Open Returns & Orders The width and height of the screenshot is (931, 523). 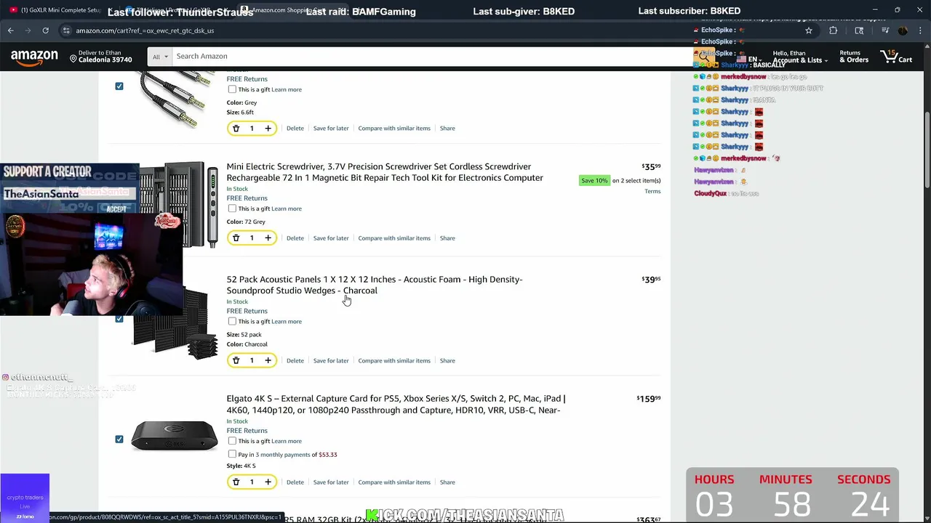point(854,57)
